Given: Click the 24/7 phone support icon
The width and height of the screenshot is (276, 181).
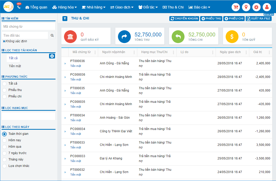Looking at the screenshot, I should 19,7.
